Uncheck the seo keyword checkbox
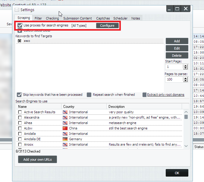Screen dimensions: 204x182 [20, 41]
